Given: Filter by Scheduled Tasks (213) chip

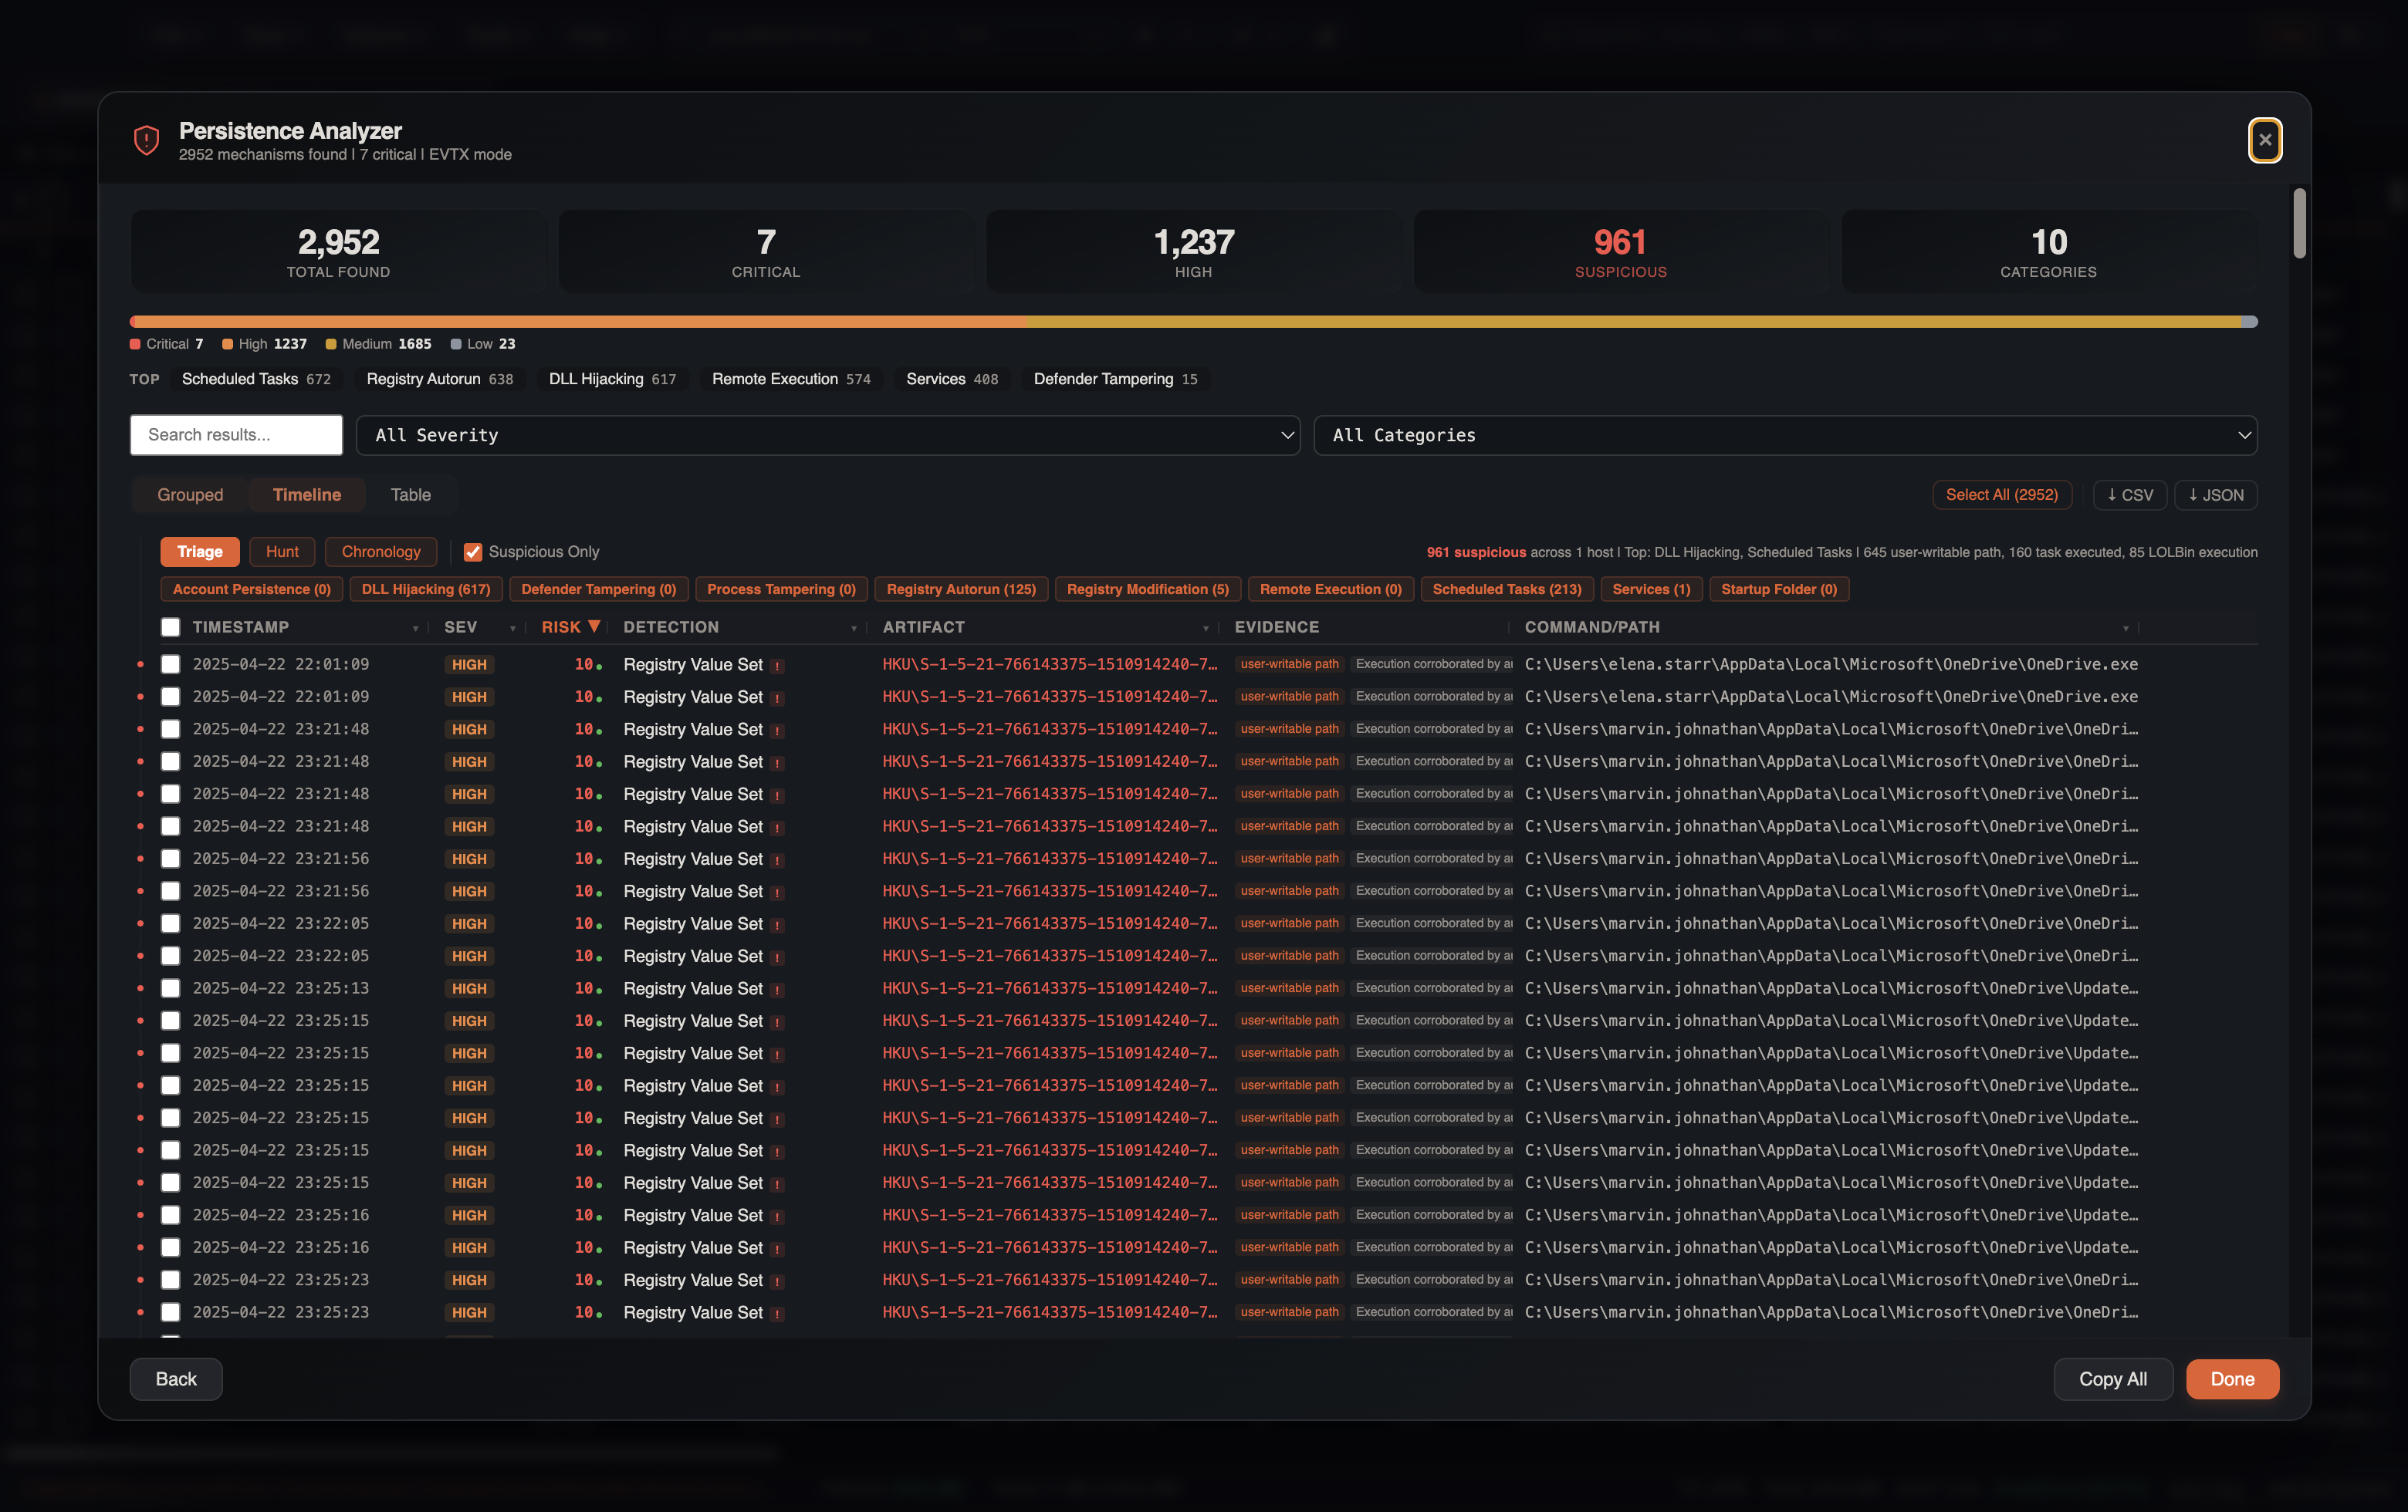Looking at the screenshot, I should (x=1507, y=589).
